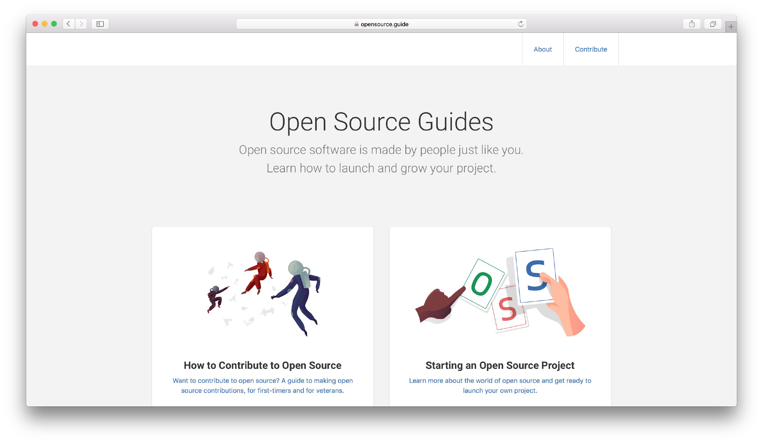This screenshot has height=444, width=763.
Task: Open the Contribute navigation link
Action: [591, 49]
